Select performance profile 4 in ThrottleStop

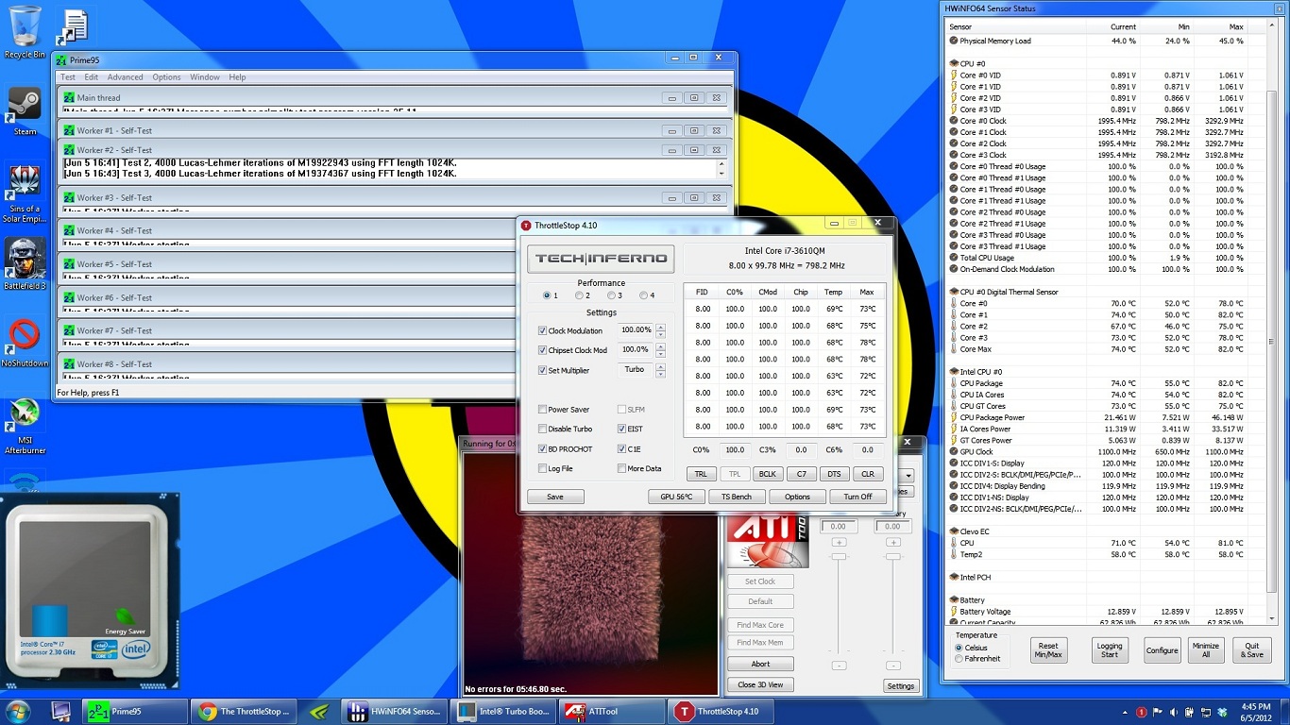(x=643, y=295)
